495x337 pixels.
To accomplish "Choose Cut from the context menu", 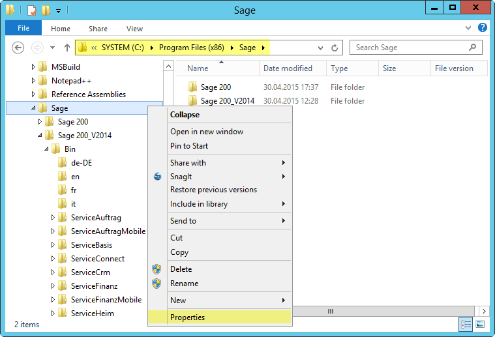I will pyautogui.click(x=220, y=238).
